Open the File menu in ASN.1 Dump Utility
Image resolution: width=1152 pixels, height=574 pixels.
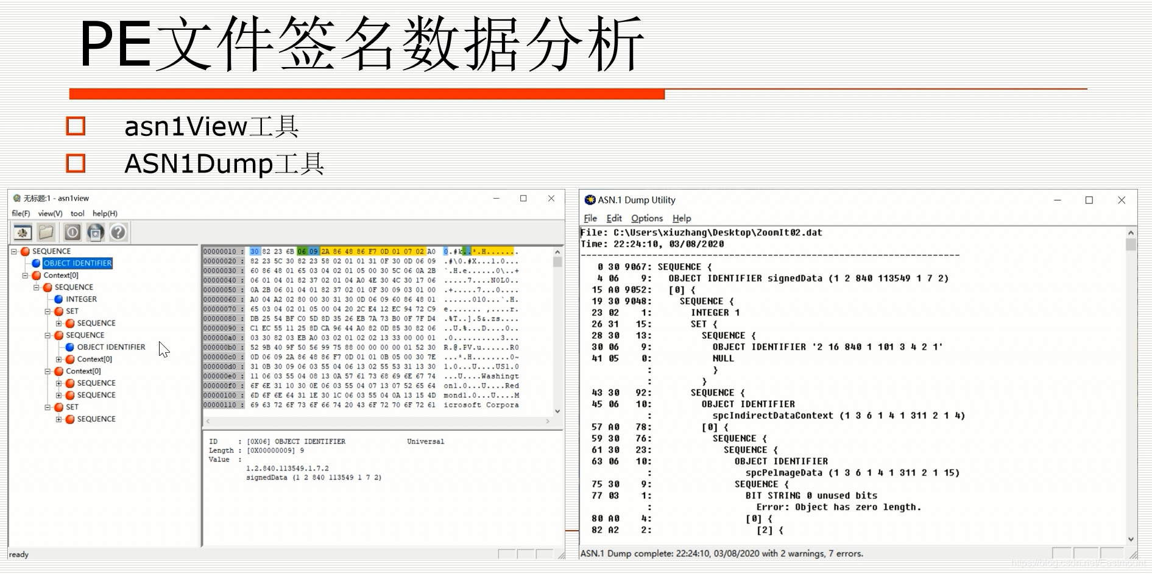point(590,218)
